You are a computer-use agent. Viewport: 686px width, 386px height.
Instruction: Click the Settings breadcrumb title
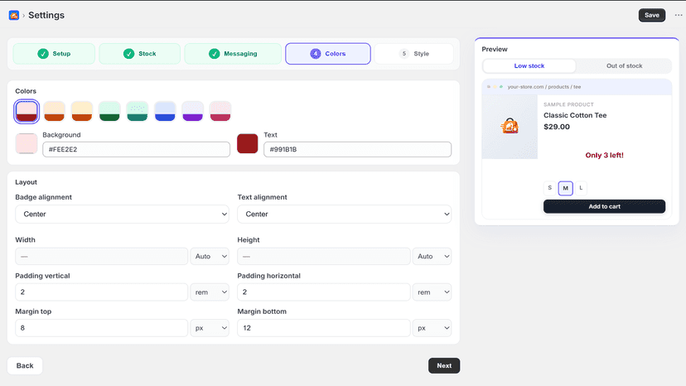point(46,15)
